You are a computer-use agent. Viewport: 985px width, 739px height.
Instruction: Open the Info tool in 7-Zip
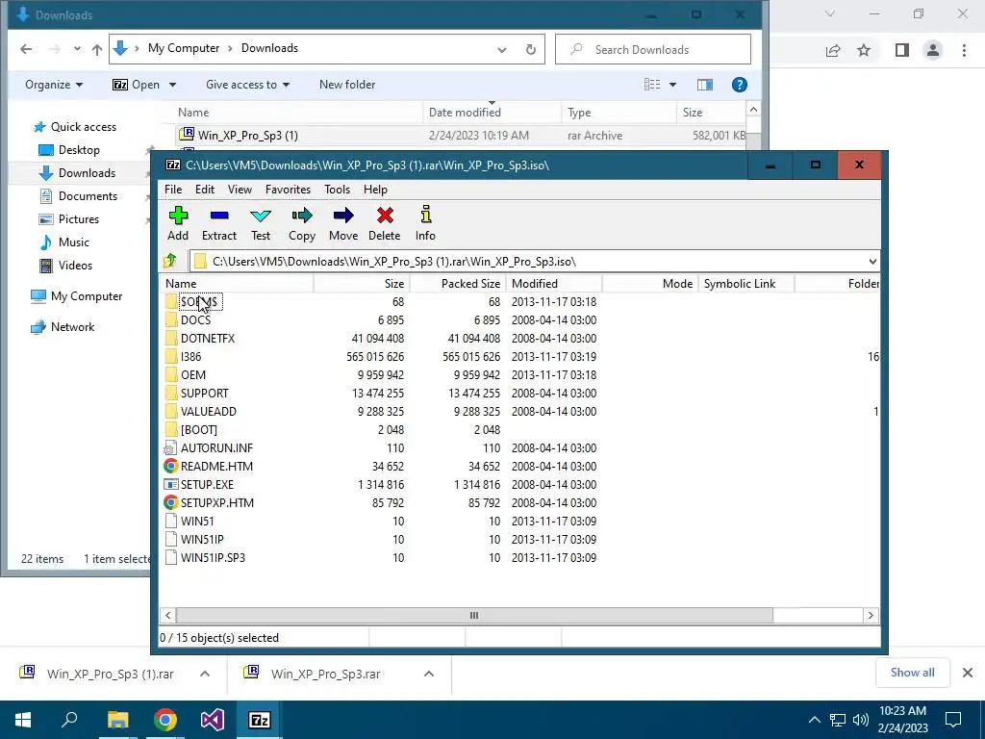pos(425,215)
